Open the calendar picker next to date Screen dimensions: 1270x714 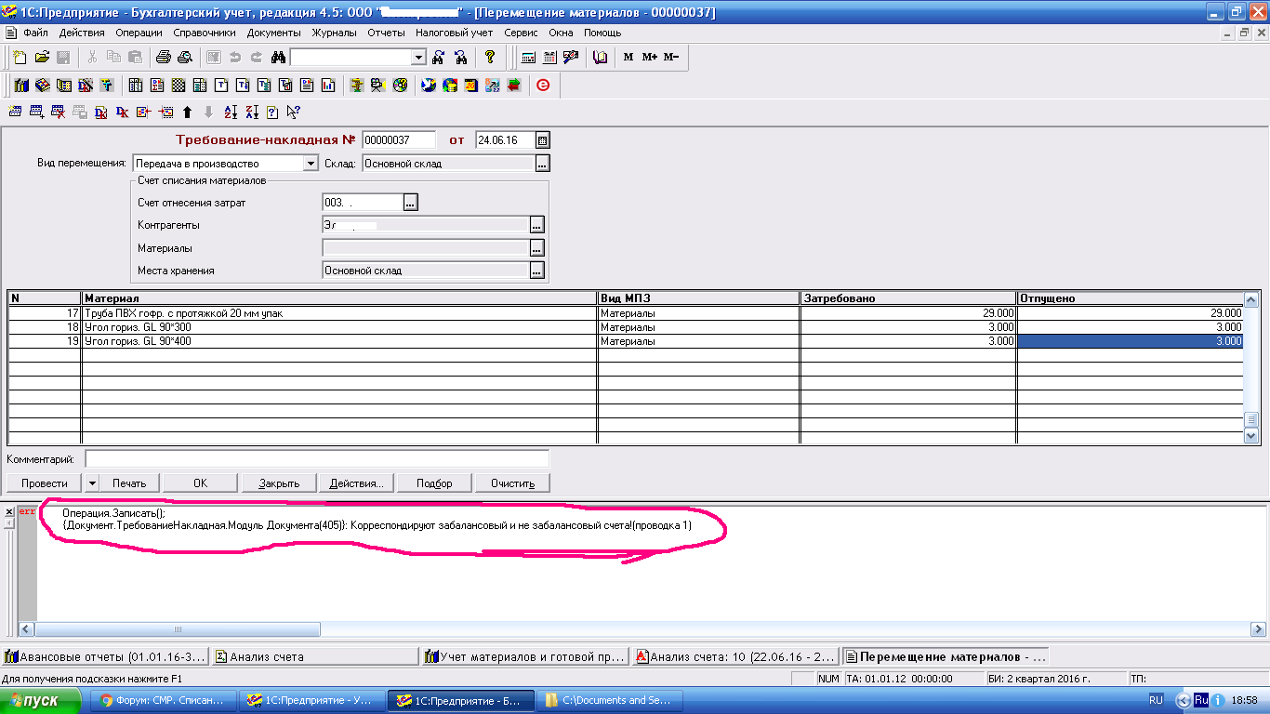click(543, 140)
